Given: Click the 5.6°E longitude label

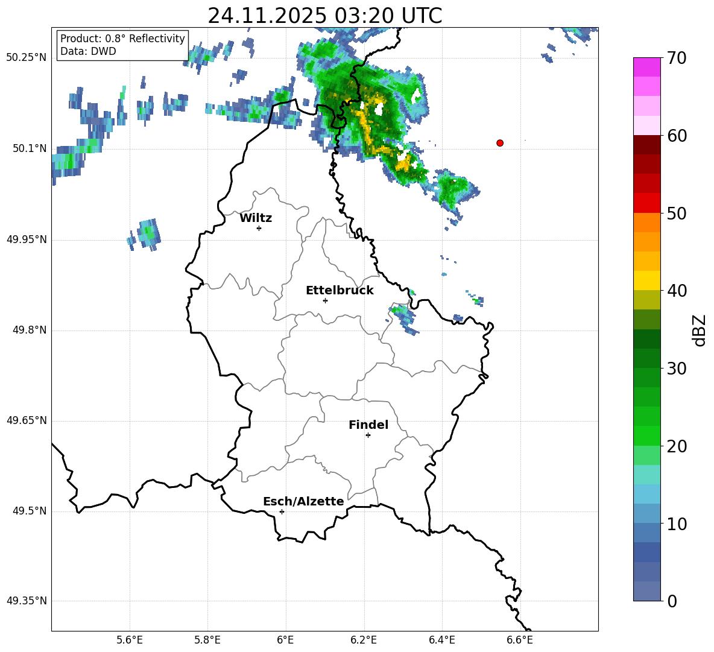Looking at the screenshot, I should 130,640.
